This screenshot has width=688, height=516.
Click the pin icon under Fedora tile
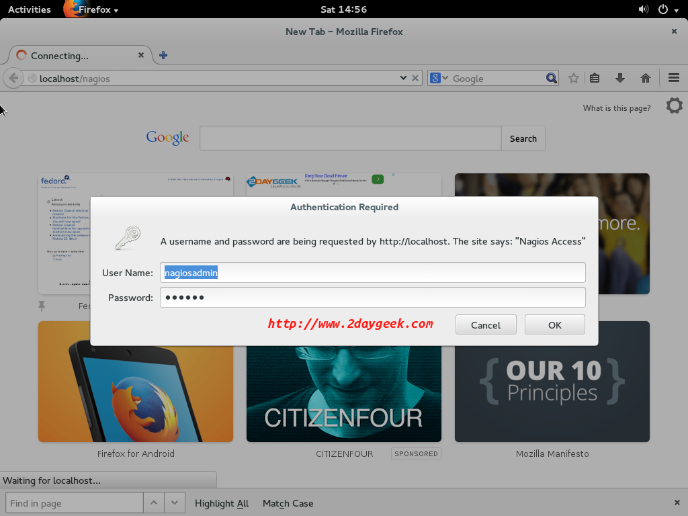point(42,306)
